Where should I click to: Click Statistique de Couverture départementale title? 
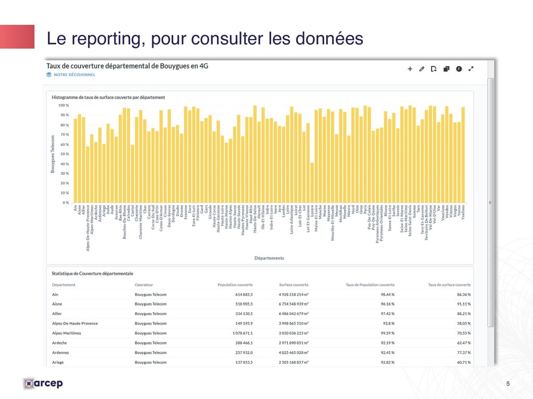[93, 273]
